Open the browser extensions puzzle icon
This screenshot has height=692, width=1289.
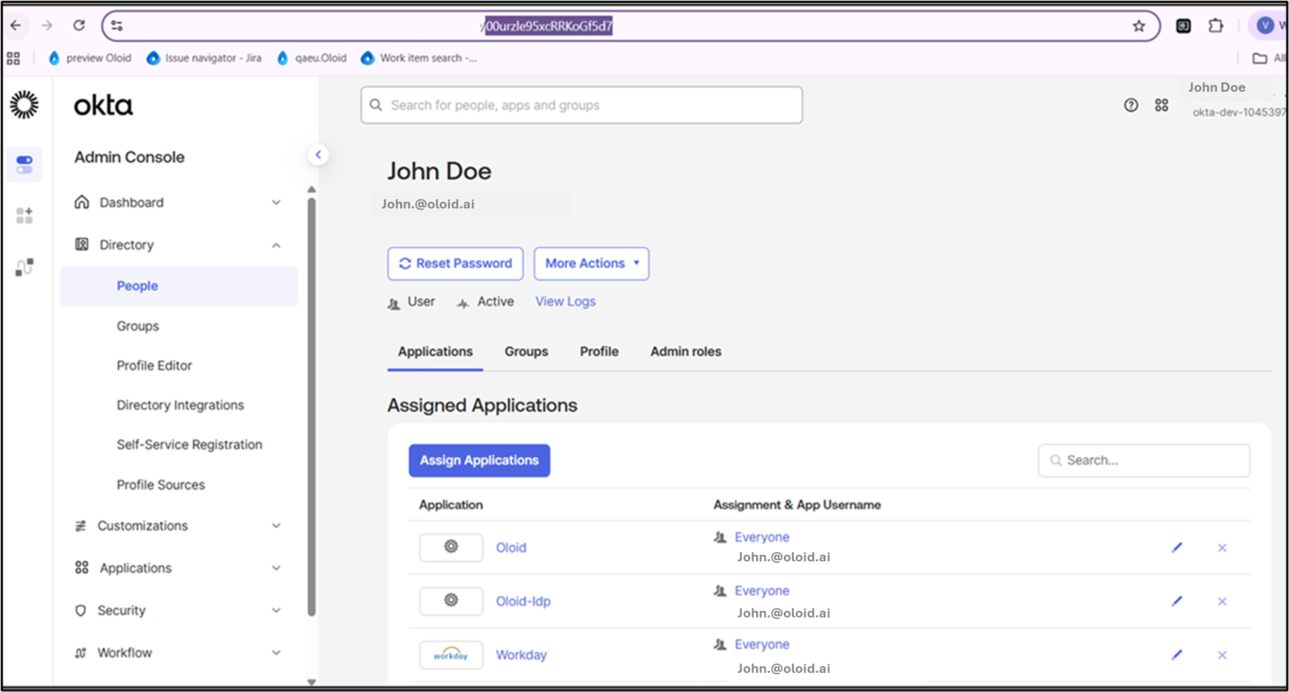click(1216, 26)
